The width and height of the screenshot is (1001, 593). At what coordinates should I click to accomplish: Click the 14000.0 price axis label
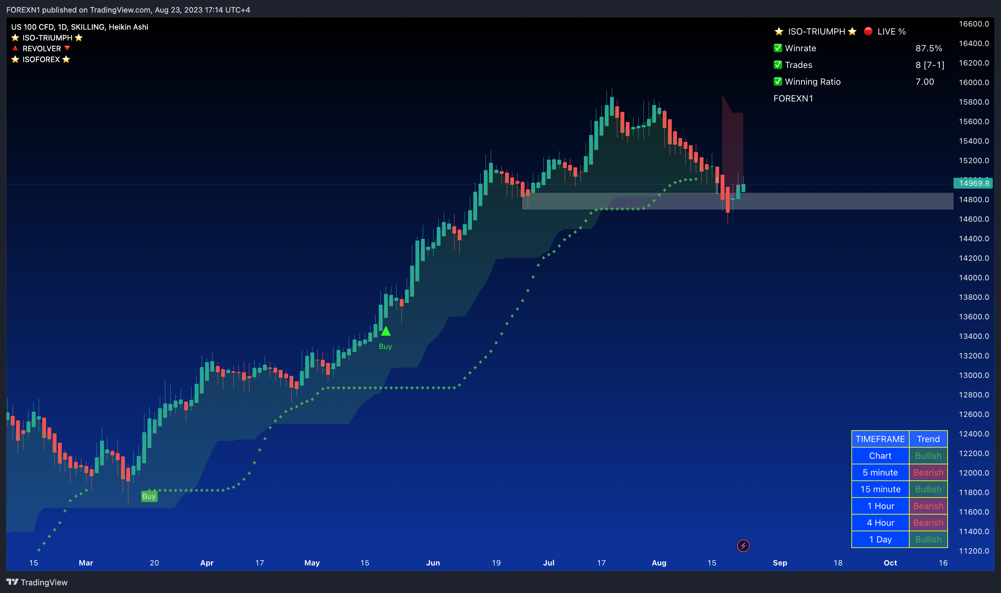tap(974, 277)
